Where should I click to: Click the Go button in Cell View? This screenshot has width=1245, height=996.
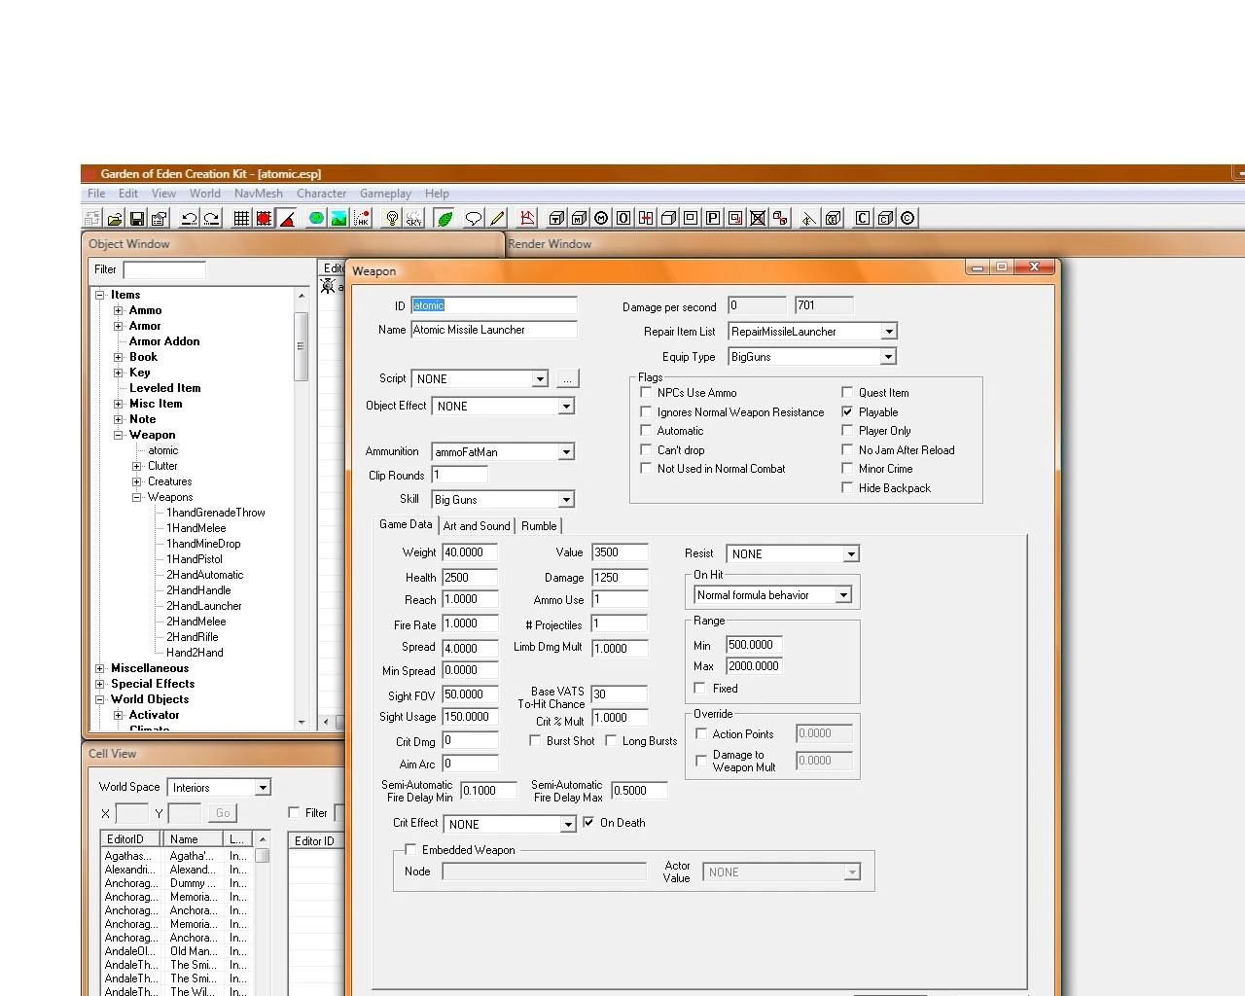(223, 813)
